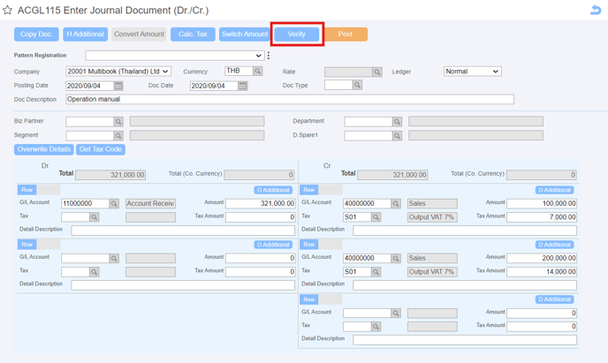
Task: Click Row button of Cr. line with 200,000.00
Action: click(x=309, y=245)
